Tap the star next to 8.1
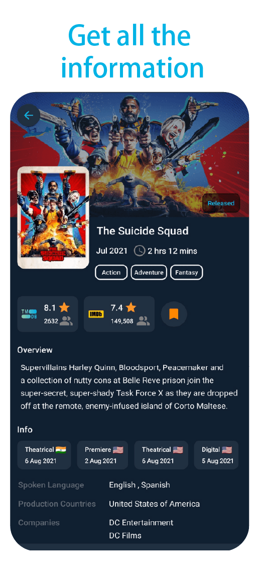The height and width of the screenshot is (565, 257). coord(65,308)
